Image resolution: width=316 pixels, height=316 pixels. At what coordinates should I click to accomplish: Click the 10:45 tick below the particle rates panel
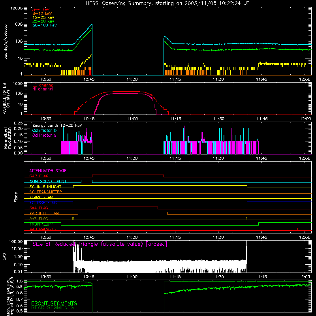89,119
